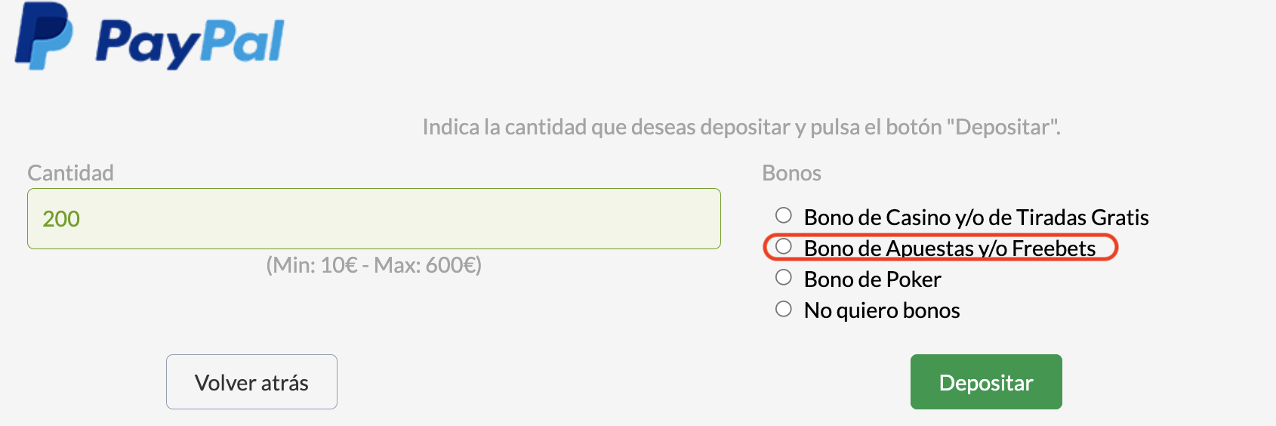The image size is (1276, 426).
Task: Focus the Cantidad amount input field
Action: (374, 218)
